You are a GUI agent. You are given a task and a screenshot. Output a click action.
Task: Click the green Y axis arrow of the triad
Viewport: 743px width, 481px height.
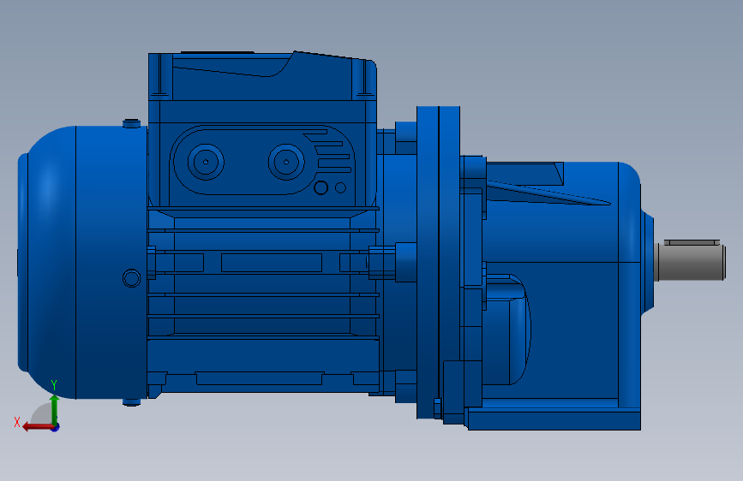55,408
